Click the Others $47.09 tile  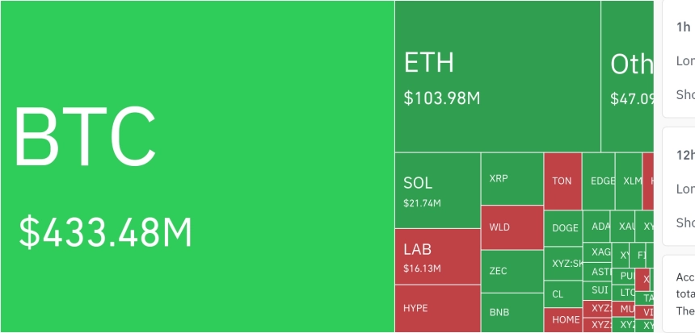click(x=628, y=77)
